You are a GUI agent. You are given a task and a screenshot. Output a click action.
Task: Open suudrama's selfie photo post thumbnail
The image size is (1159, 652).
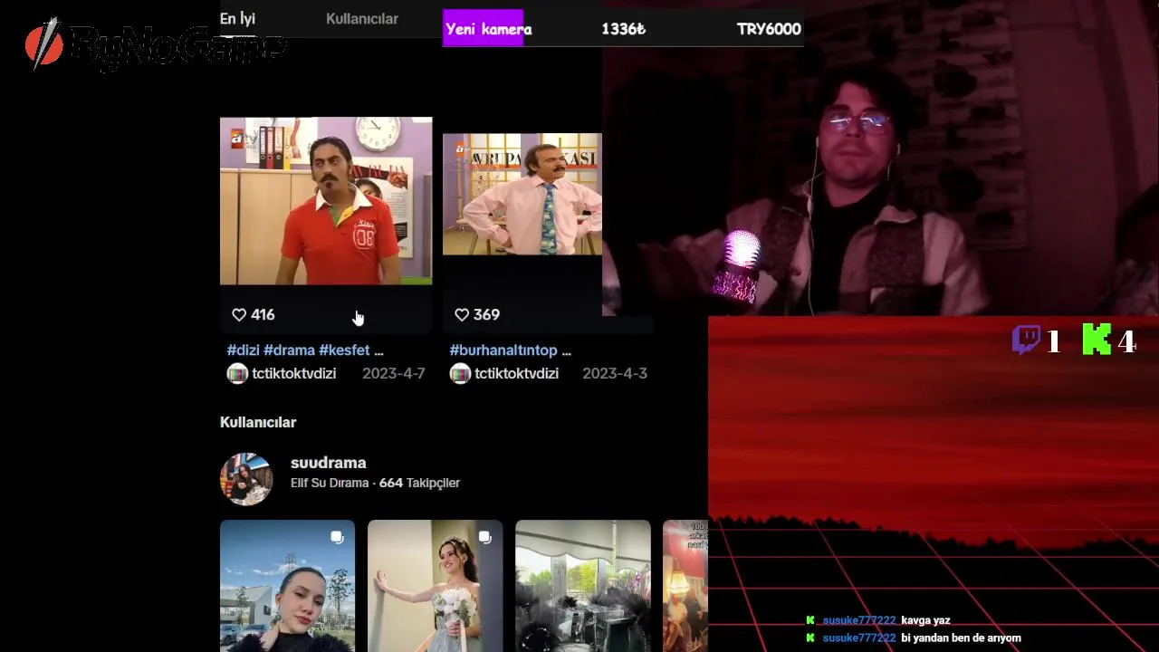pos(287,586)
